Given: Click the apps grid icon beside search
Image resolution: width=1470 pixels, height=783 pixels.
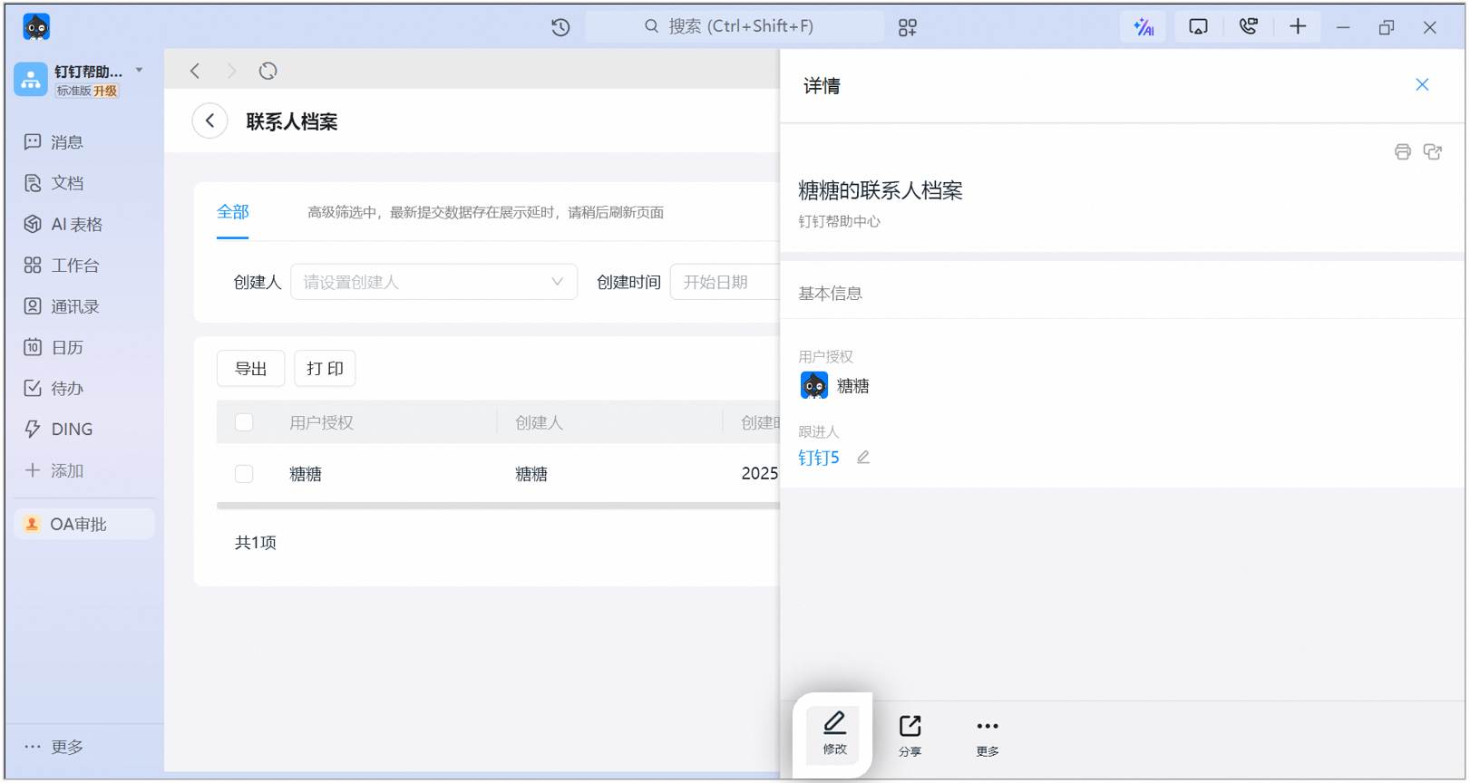Looking at the screenshot, I should [x=908, y=27].
